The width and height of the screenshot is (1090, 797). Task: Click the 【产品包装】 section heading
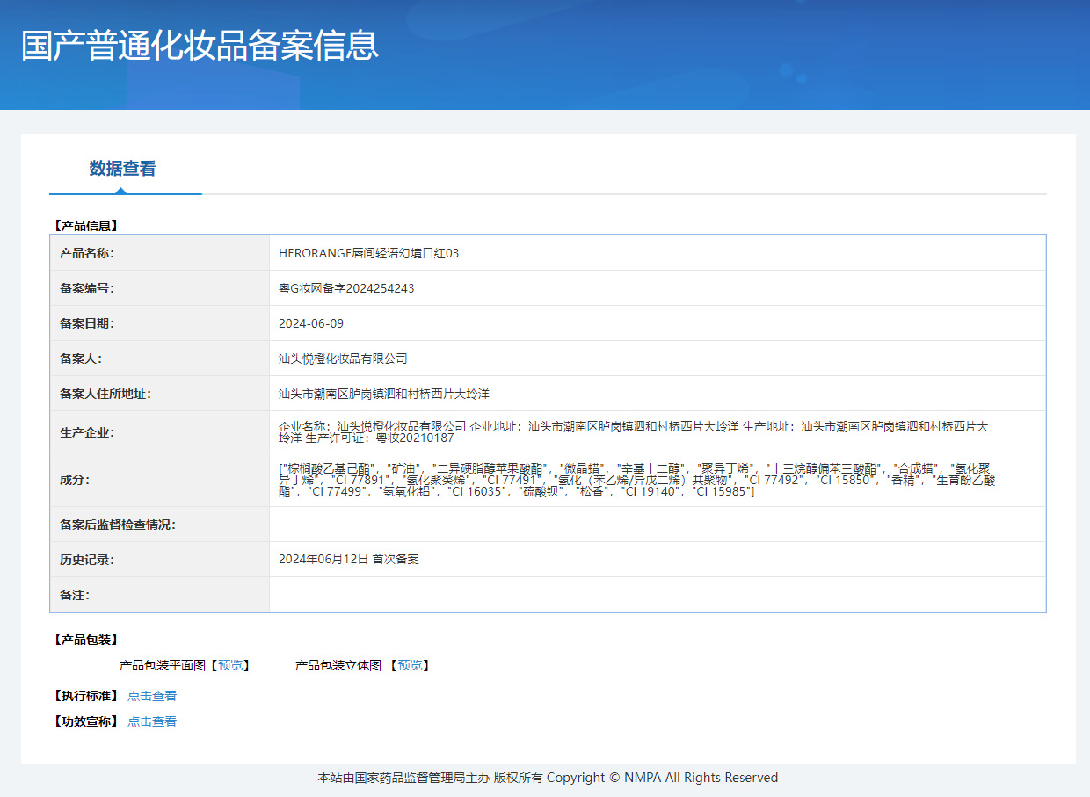point(85,640)
